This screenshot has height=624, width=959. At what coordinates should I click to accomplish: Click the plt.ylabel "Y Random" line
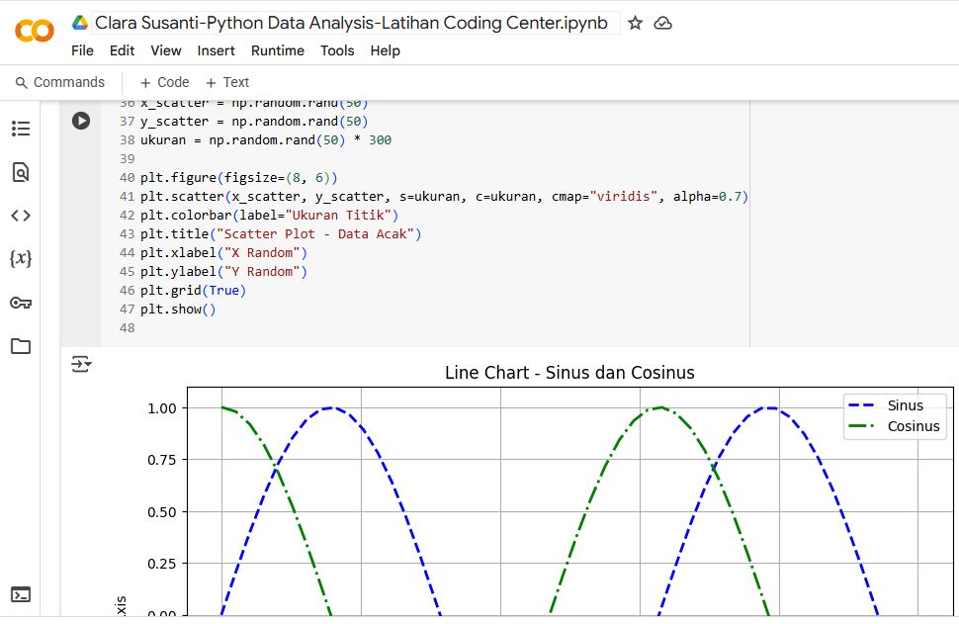(223, 272)
